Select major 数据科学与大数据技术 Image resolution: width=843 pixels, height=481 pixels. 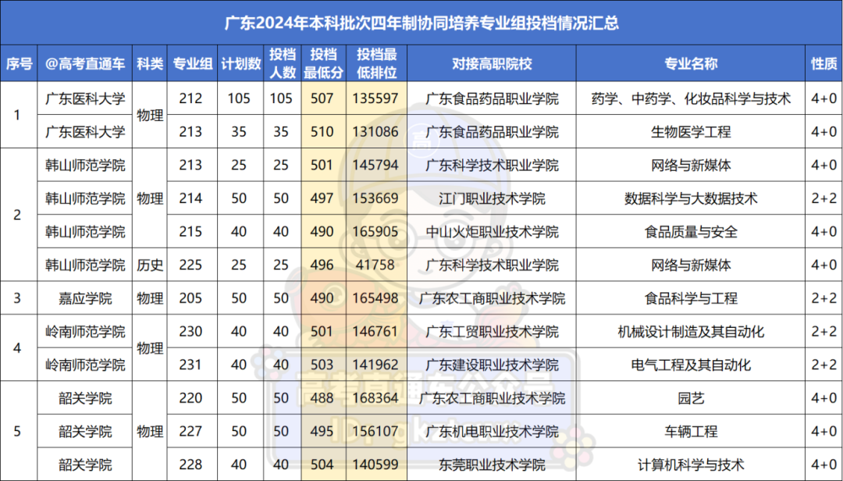pyautogui.click(x=690, y=198)
